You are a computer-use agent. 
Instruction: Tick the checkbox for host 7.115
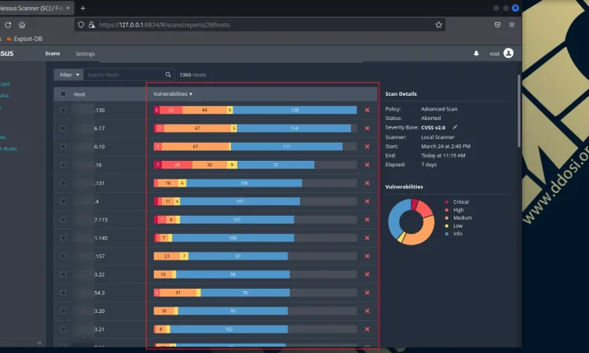click(x=63, y=220)
